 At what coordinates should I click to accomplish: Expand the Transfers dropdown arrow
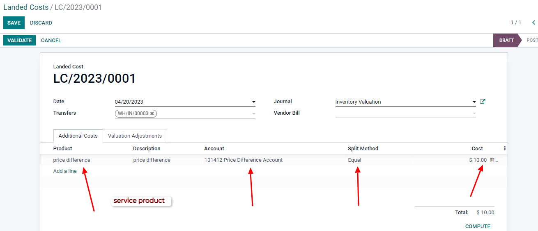coord(253,113)
